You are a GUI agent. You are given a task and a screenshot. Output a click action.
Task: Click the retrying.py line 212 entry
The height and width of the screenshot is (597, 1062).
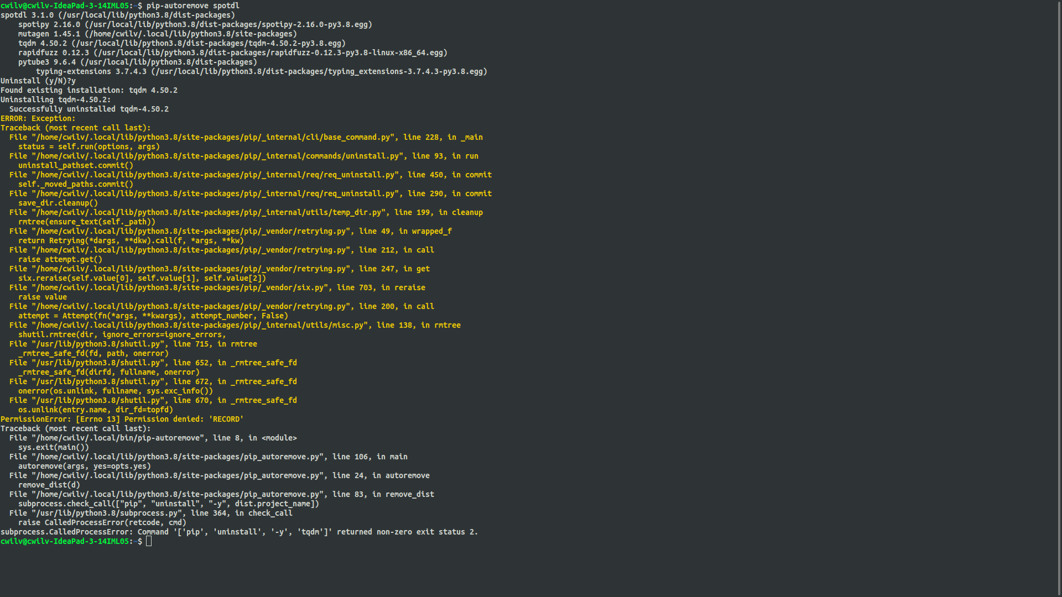coord(221,250)
